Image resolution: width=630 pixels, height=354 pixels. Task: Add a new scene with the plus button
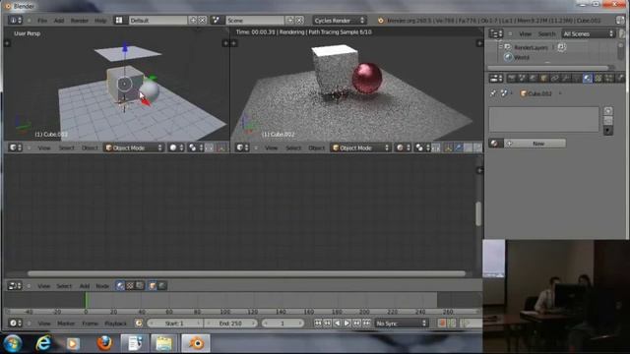[289, 20]
